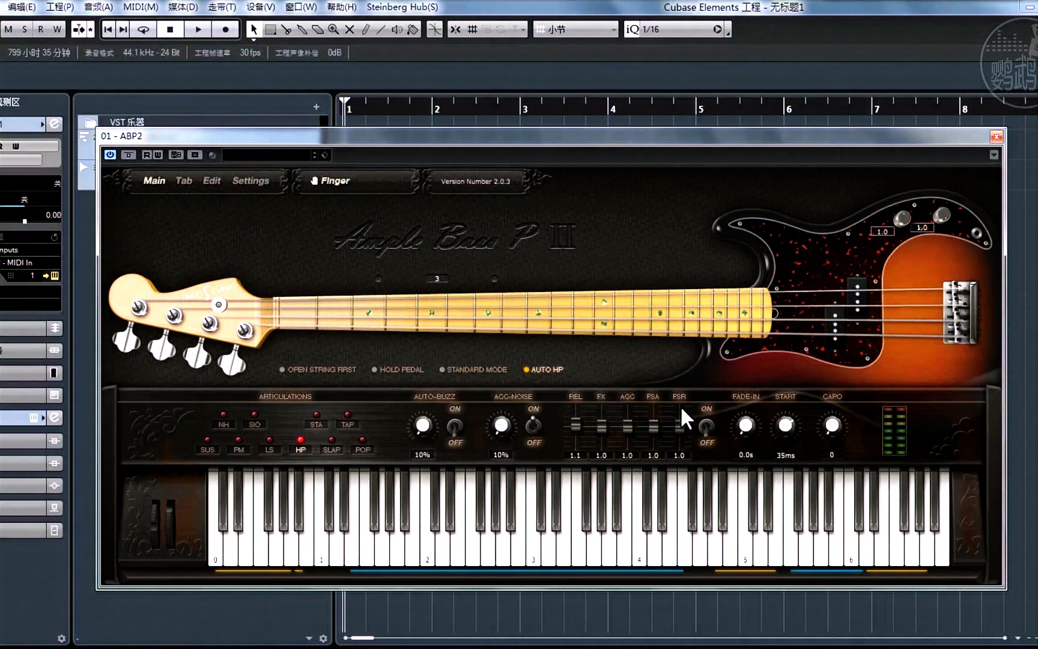
Task: Flip the Auto-Buzz ON/OFF switch
Action: [455, 426]
